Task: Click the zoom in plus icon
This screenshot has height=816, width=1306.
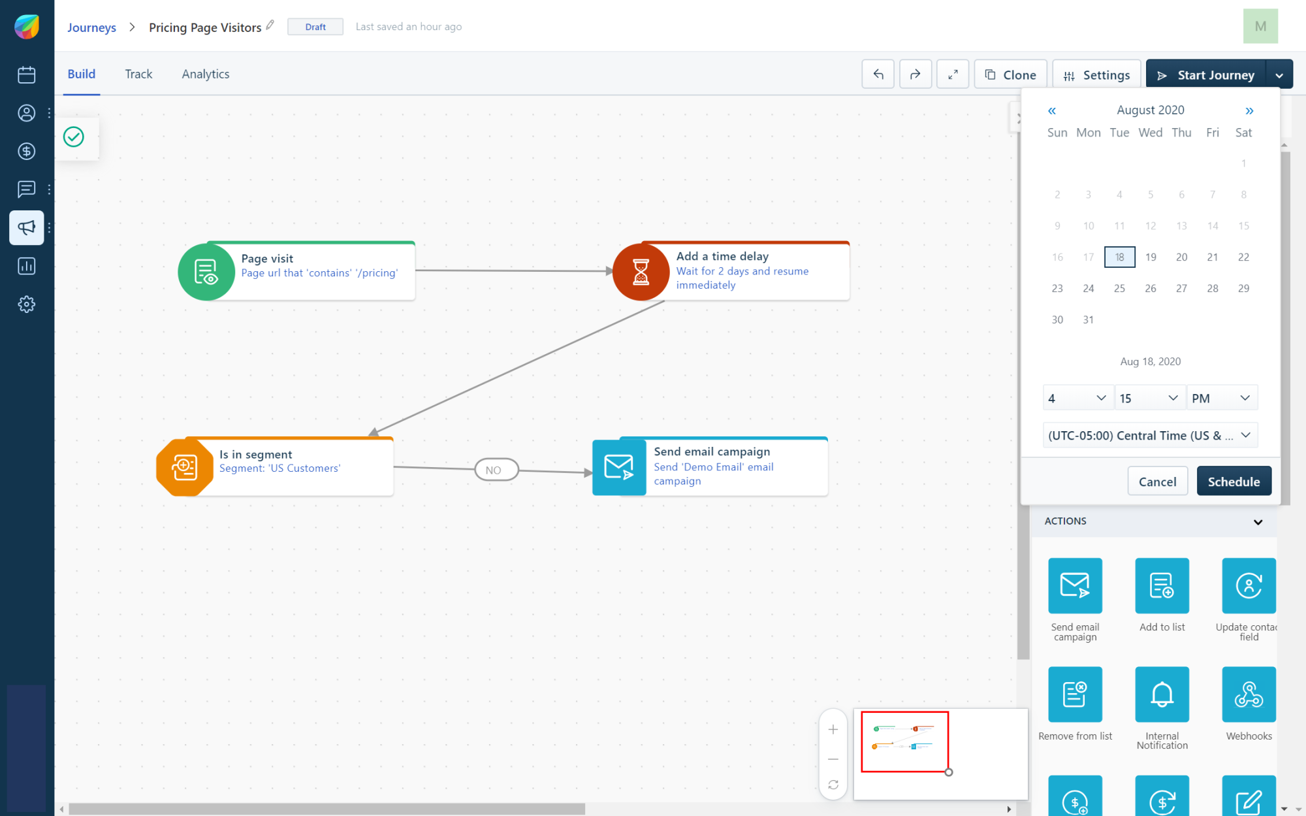Action: click(x=833, y=729)
